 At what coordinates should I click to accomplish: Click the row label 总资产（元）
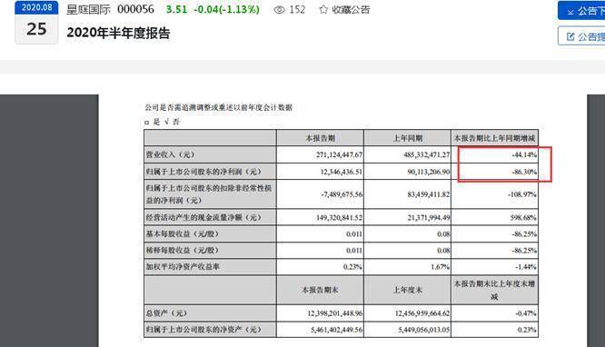click(x=166, y=313)
